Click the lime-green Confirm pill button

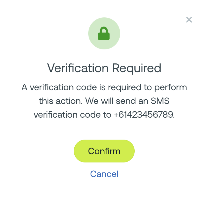pyautogui.click(x=104, y=151)
